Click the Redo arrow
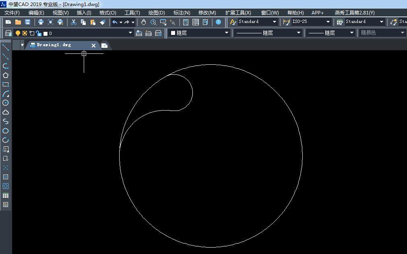This screenshot has width=407, height=254. [x=127, y=22]
